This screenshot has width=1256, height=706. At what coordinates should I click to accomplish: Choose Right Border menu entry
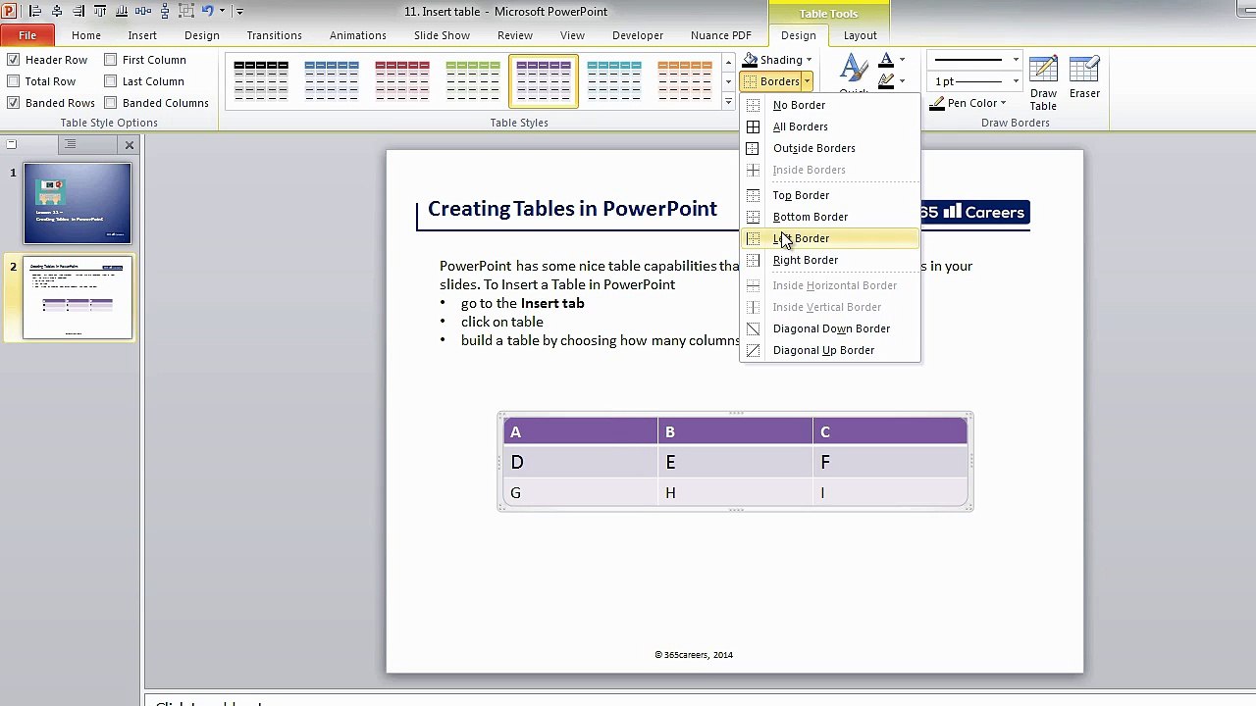830,260
